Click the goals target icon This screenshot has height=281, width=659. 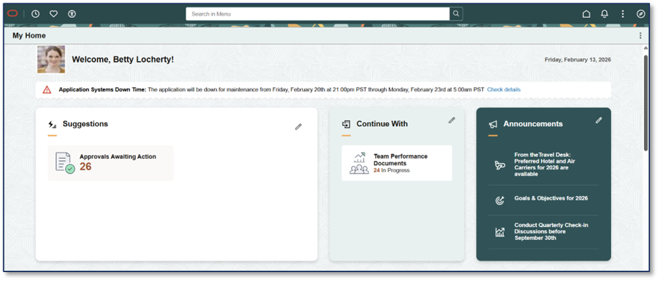point(500,201)
